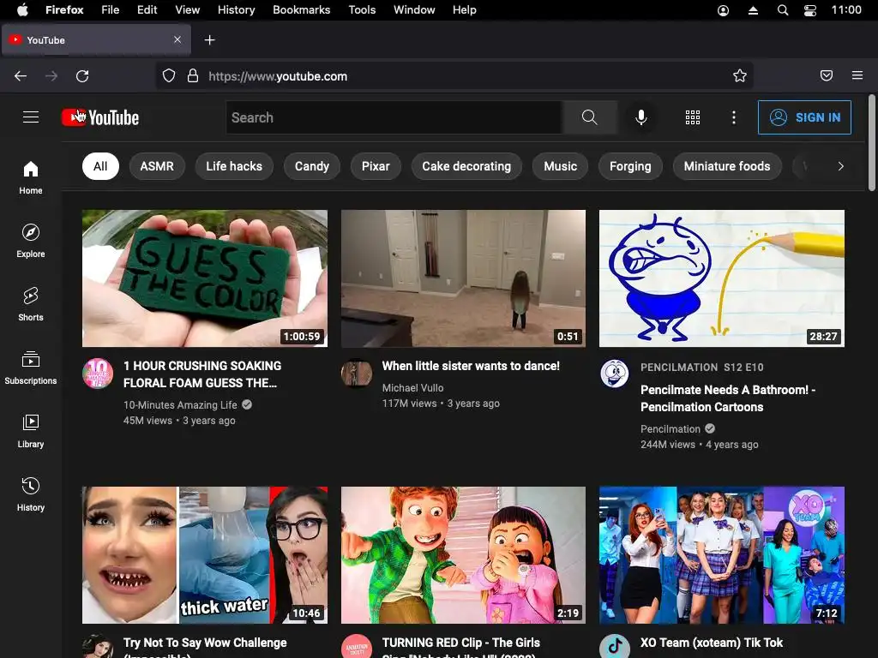
Task: Reload the page with the refresh icon
Action: click(x=82, y=76)
